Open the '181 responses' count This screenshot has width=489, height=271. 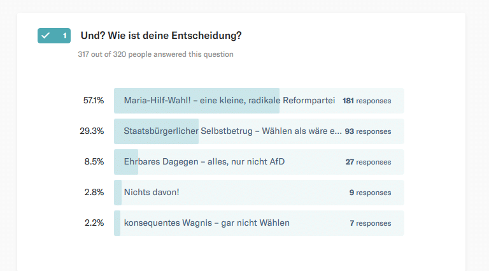click(367, 101)
